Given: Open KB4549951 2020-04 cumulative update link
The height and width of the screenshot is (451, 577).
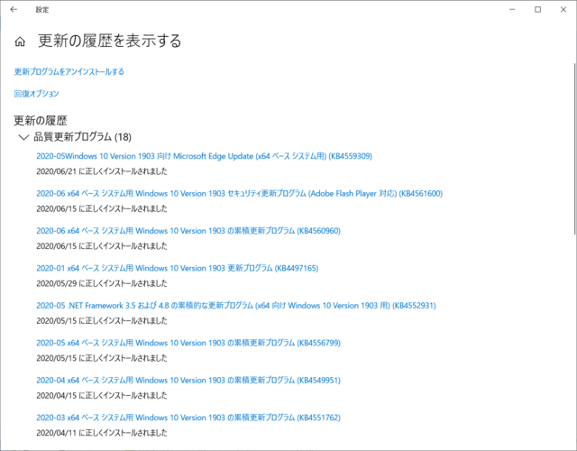Looking at the screenshot, I should click(188, 380).
